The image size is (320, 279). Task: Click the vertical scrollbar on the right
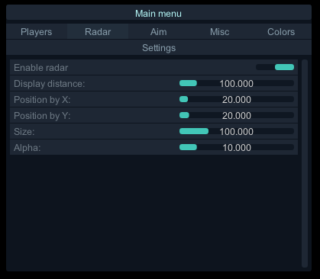point(305,163)
